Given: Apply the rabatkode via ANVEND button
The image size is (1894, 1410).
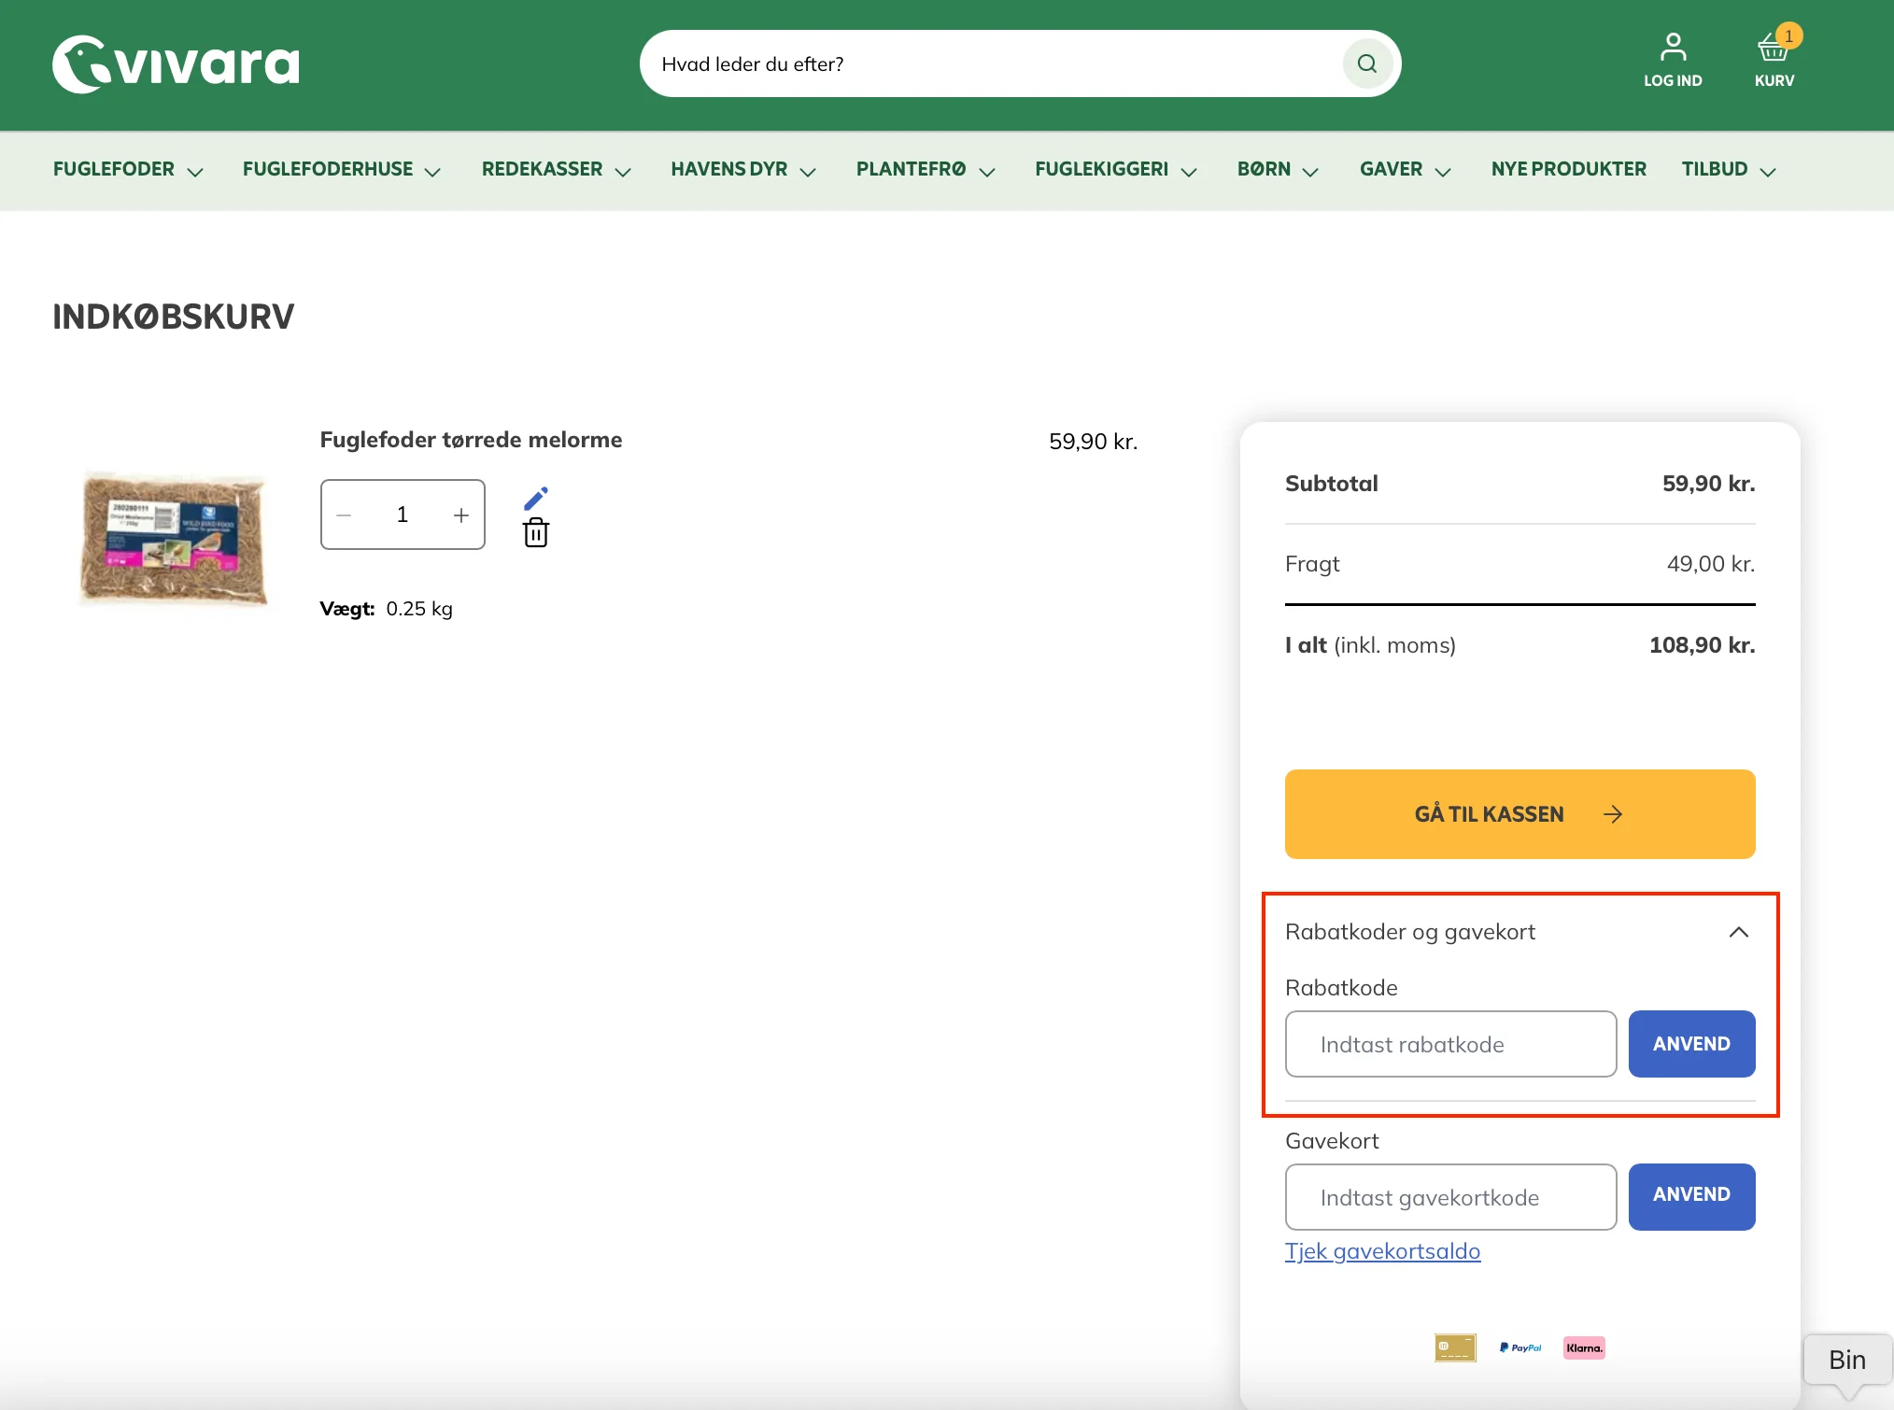Looking at the screenshot, I should (x=1691, y=1044).
